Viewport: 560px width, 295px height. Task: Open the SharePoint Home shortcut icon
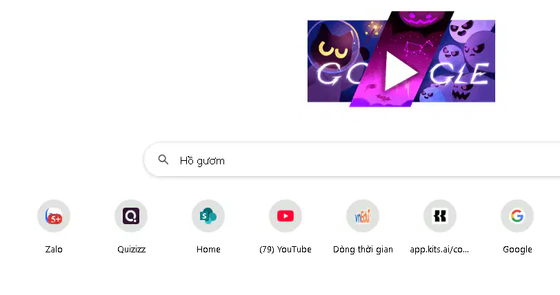pyautogui.click(x=208, y=216)
